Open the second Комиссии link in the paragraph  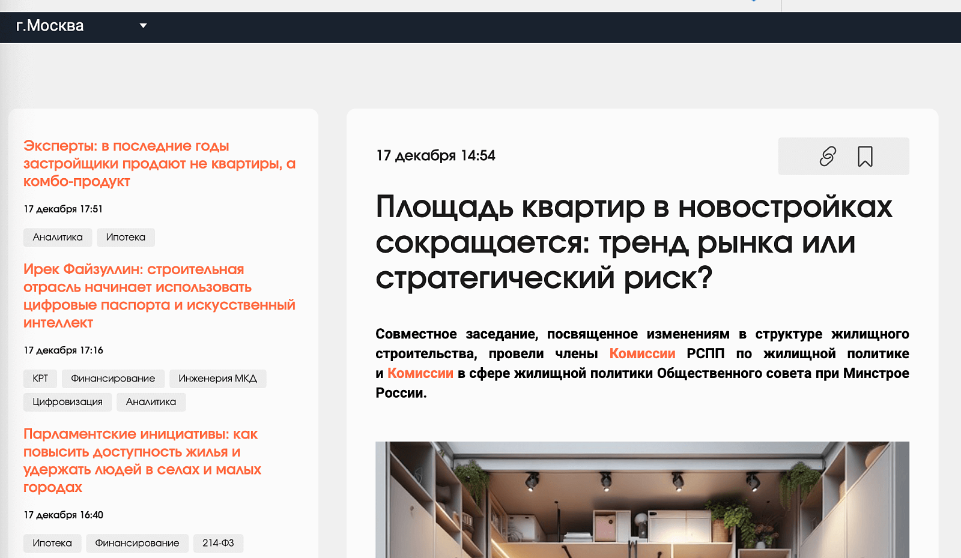(420, 373)
